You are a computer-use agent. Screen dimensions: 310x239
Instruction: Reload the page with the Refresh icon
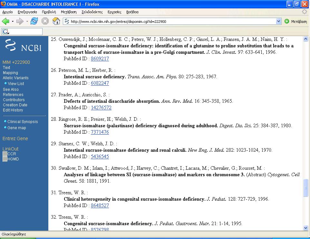pyautogui.click(x=34, y=21)
